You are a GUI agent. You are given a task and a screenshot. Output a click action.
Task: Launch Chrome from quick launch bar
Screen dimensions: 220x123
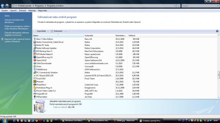tap(36, 120)
